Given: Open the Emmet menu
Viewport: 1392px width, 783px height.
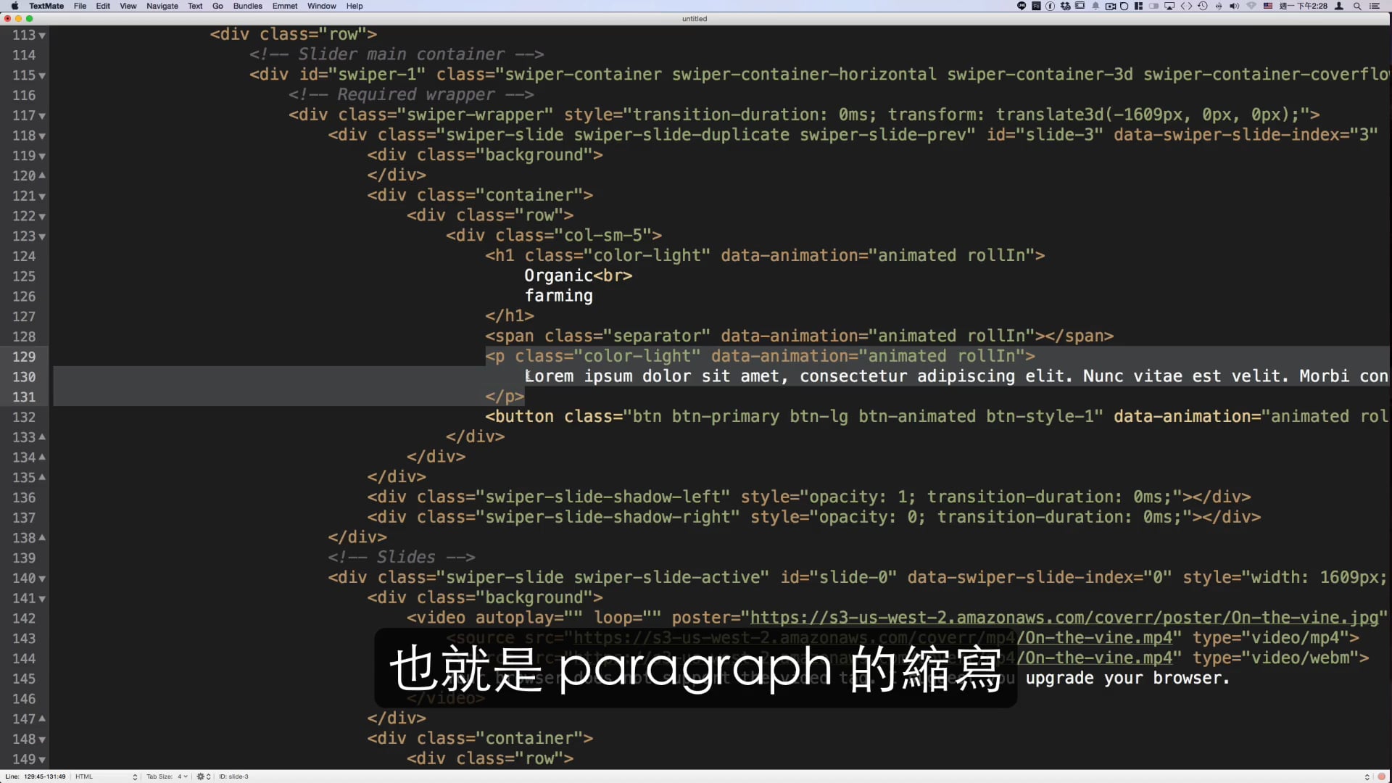Looking at the screenshot, I should pyautogui.click(x=285, y=6).
